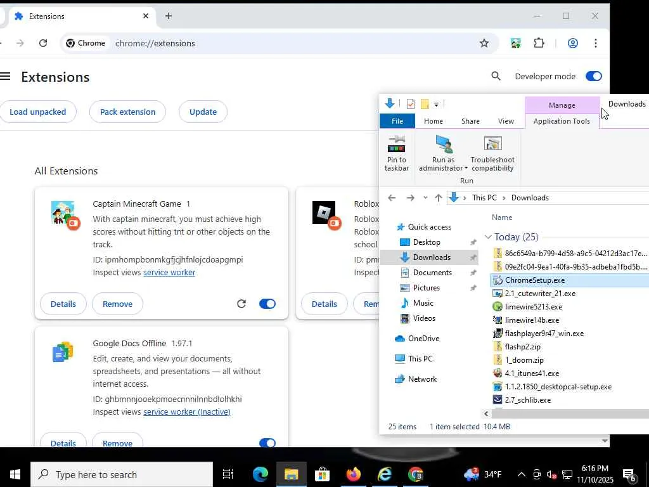Select flashplayer9r47_win.exe in the list
This screenshot has height=487, width=649.
(x=544, y=334)
